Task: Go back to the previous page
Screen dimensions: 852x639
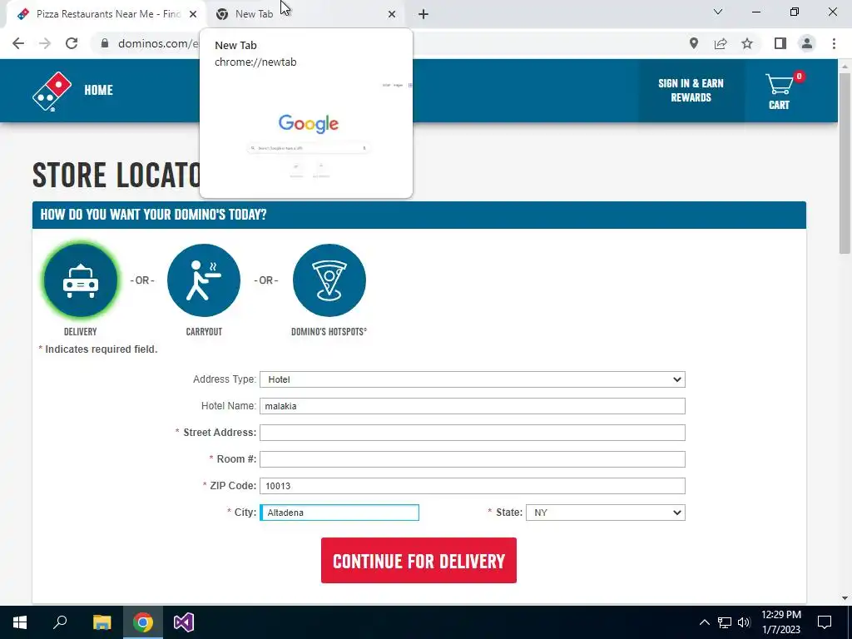Action: pos(18,43)
